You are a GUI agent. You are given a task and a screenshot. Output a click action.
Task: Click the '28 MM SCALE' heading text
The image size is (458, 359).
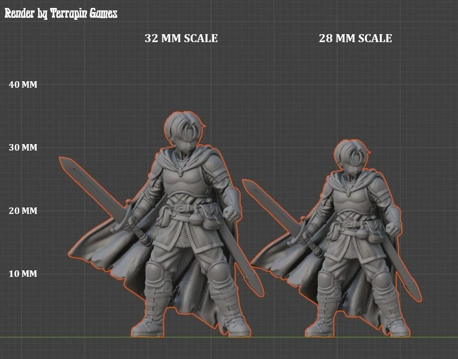pos(355,38)
